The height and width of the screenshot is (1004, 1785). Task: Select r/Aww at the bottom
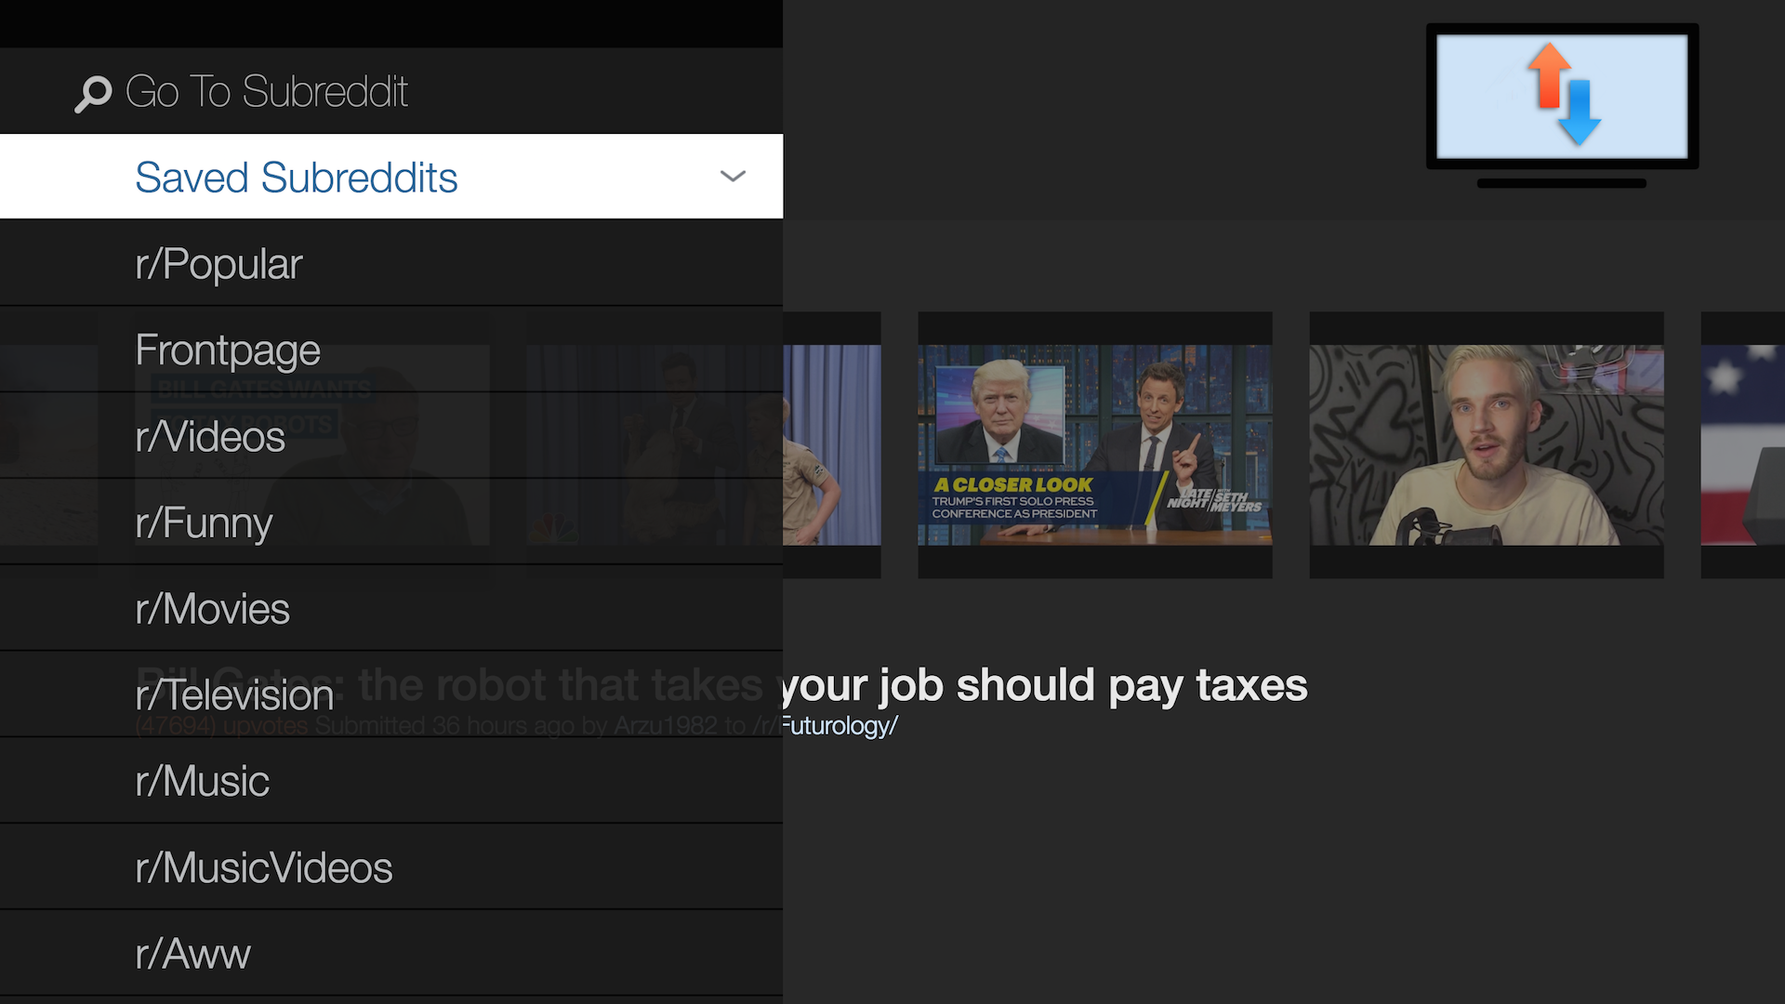tap(192, 955)
